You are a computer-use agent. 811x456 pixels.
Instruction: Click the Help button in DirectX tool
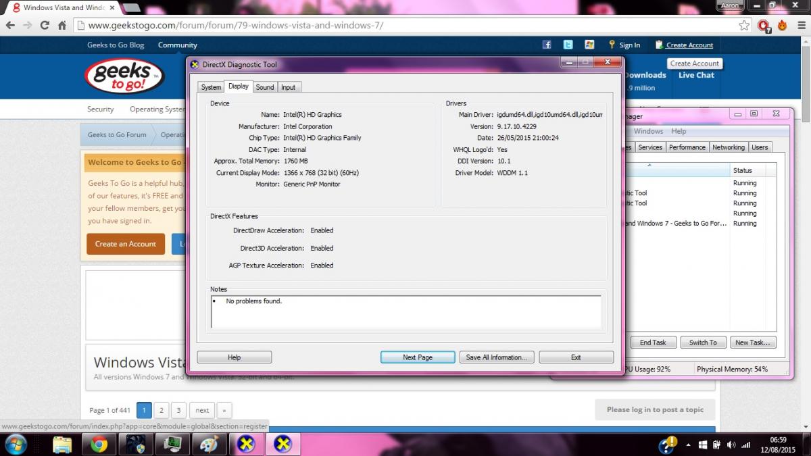click(234, 357)
